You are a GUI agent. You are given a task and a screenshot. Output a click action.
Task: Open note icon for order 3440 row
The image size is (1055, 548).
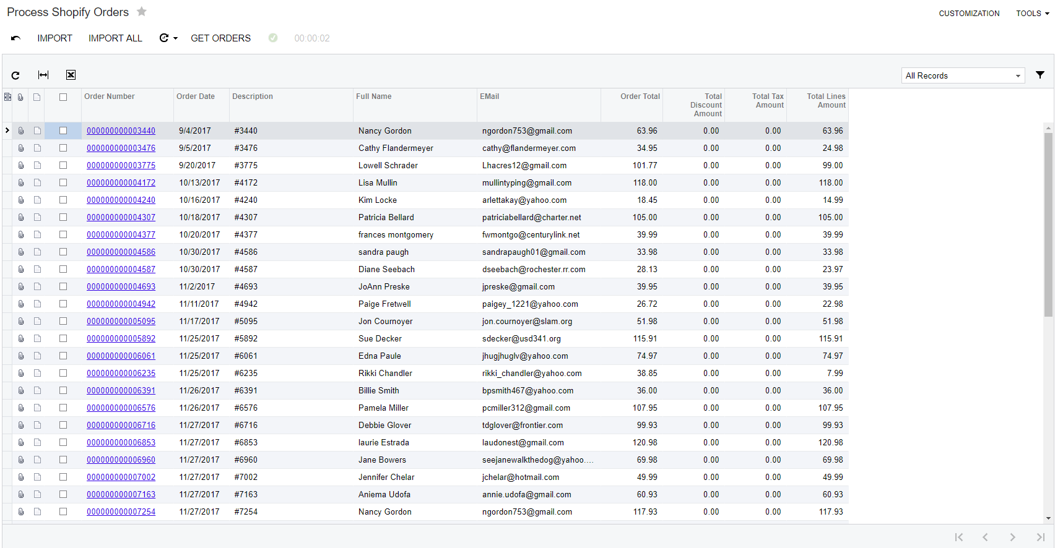[x=37, y=131]
